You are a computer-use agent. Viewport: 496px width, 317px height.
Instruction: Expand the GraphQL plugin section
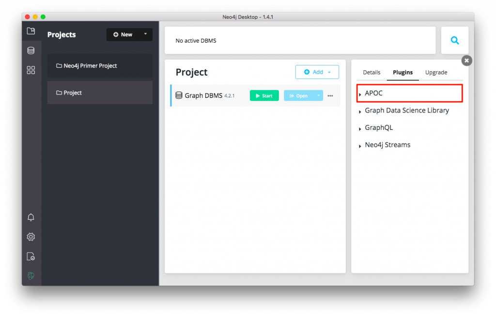378,128
